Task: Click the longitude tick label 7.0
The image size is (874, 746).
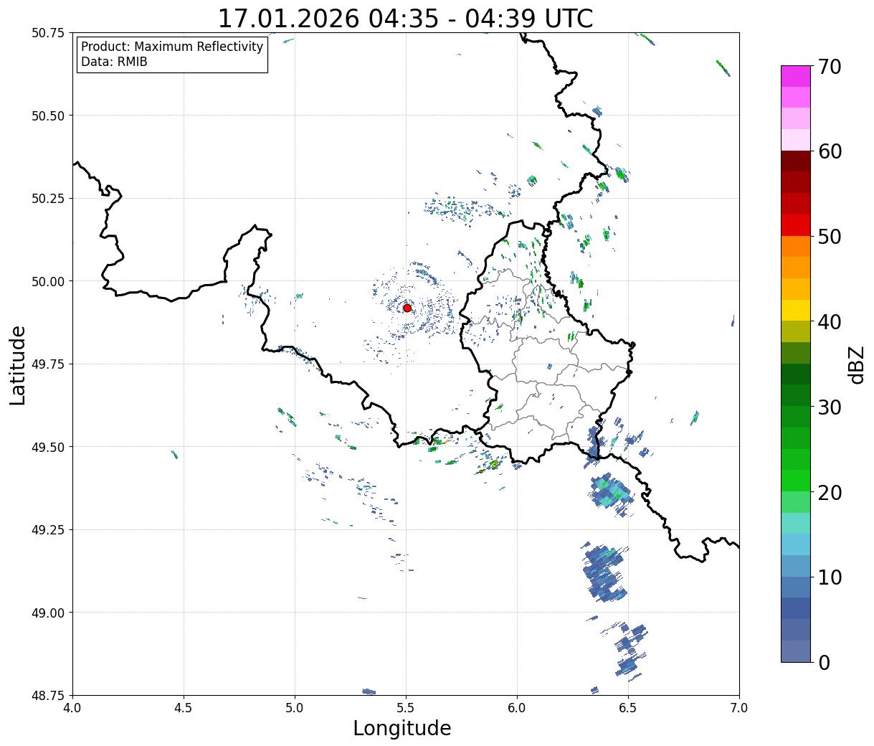Action: click(739, 707)
